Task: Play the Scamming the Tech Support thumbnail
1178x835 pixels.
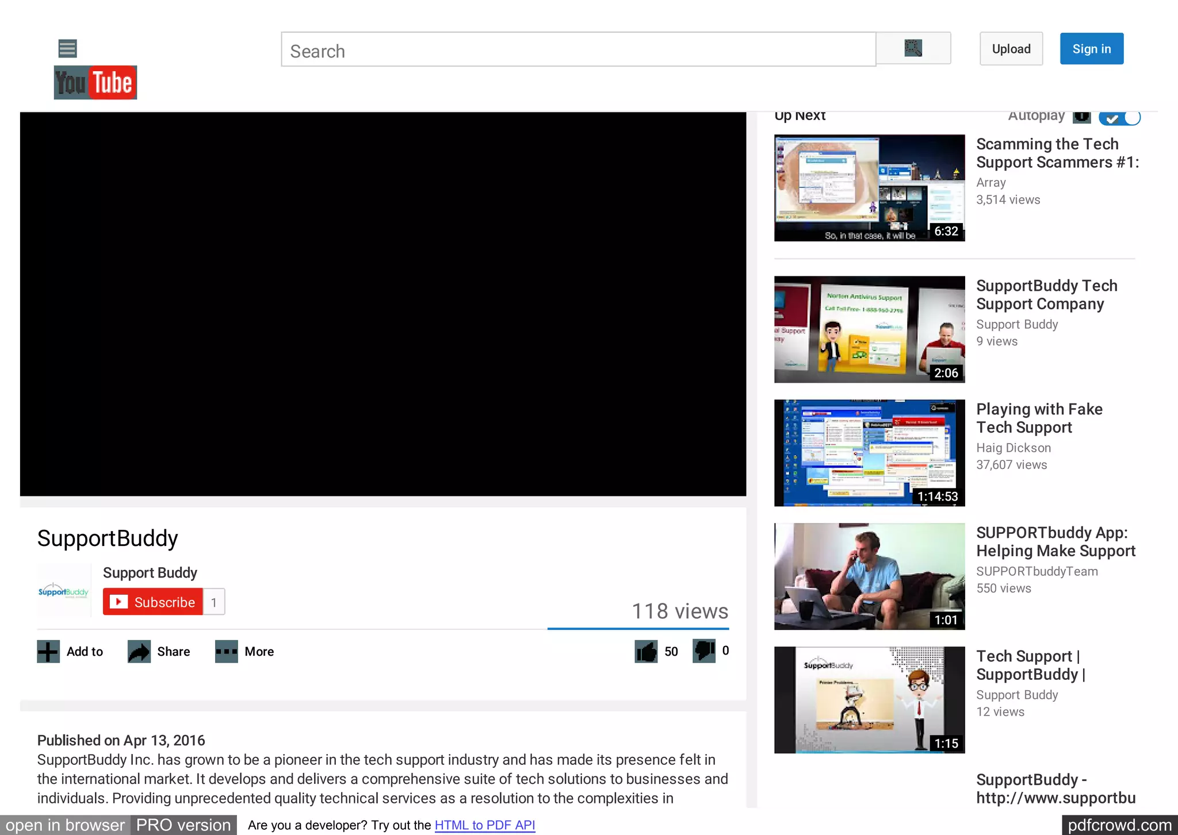Action: pyautogui.click(x=869, y=188)
